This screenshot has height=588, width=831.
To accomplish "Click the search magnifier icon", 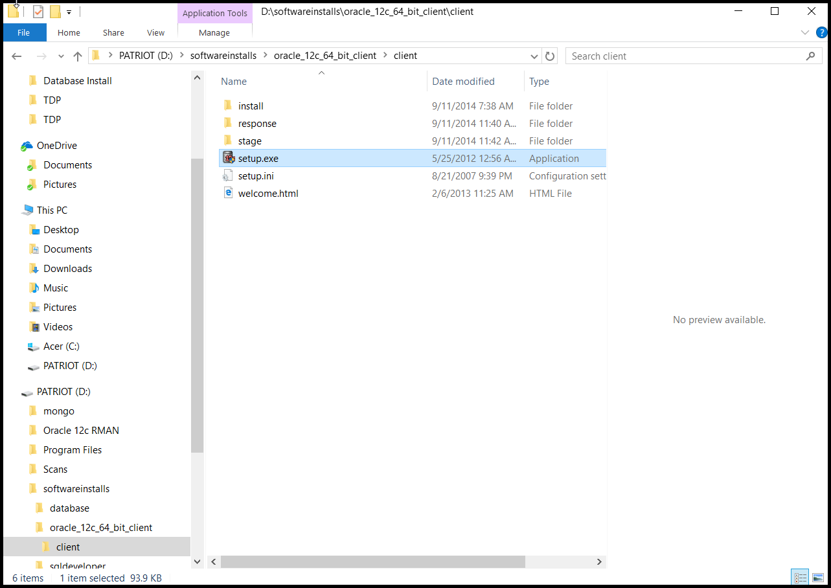I will point(810,56).
